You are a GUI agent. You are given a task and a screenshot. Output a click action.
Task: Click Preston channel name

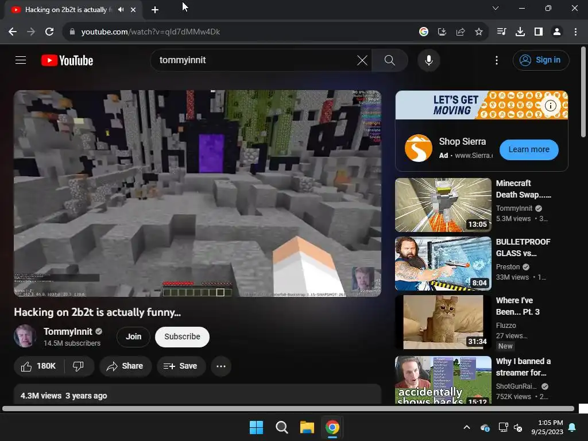[x=508, y=266]
